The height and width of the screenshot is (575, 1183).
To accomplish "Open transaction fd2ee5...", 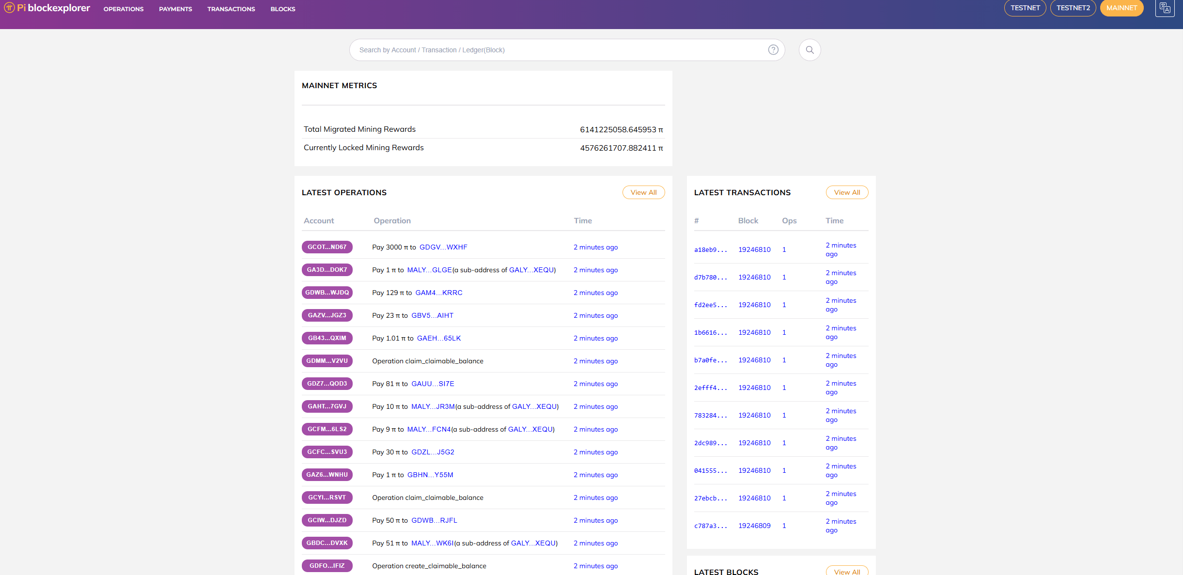I will coord(711,305).
